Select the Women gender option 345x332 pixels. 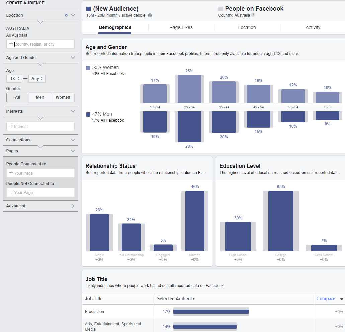tap(63, 97)
